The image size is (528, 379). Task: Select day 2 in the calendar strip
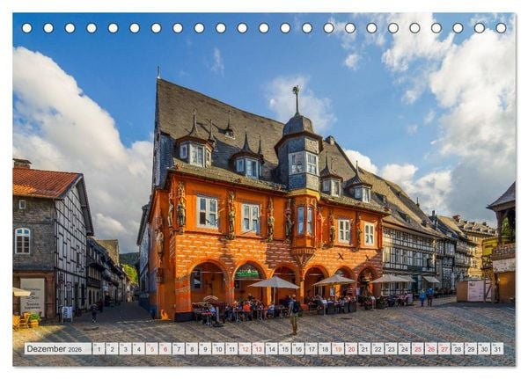pos(112,349)
